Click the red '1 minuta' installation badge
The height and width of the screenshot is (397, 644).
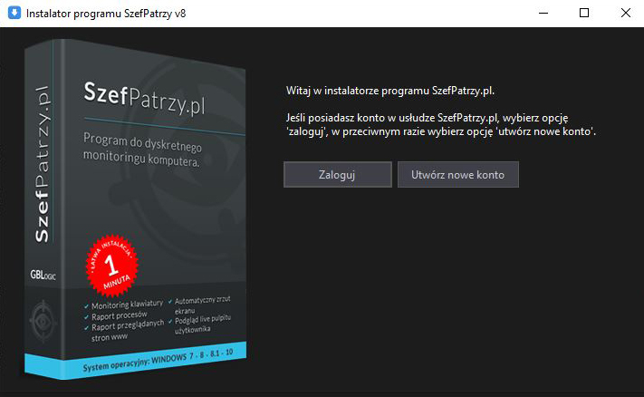(x=111, y=266)
